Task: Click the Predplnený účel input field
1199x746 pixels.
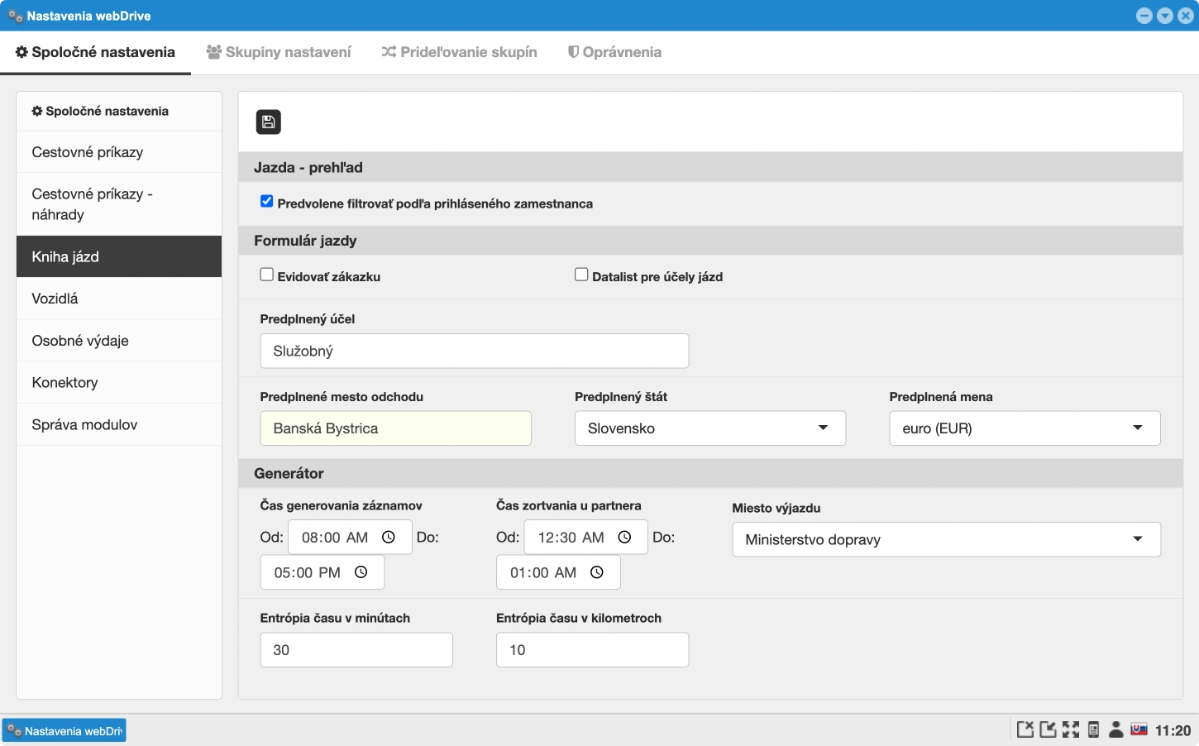Action: [474, 351]
